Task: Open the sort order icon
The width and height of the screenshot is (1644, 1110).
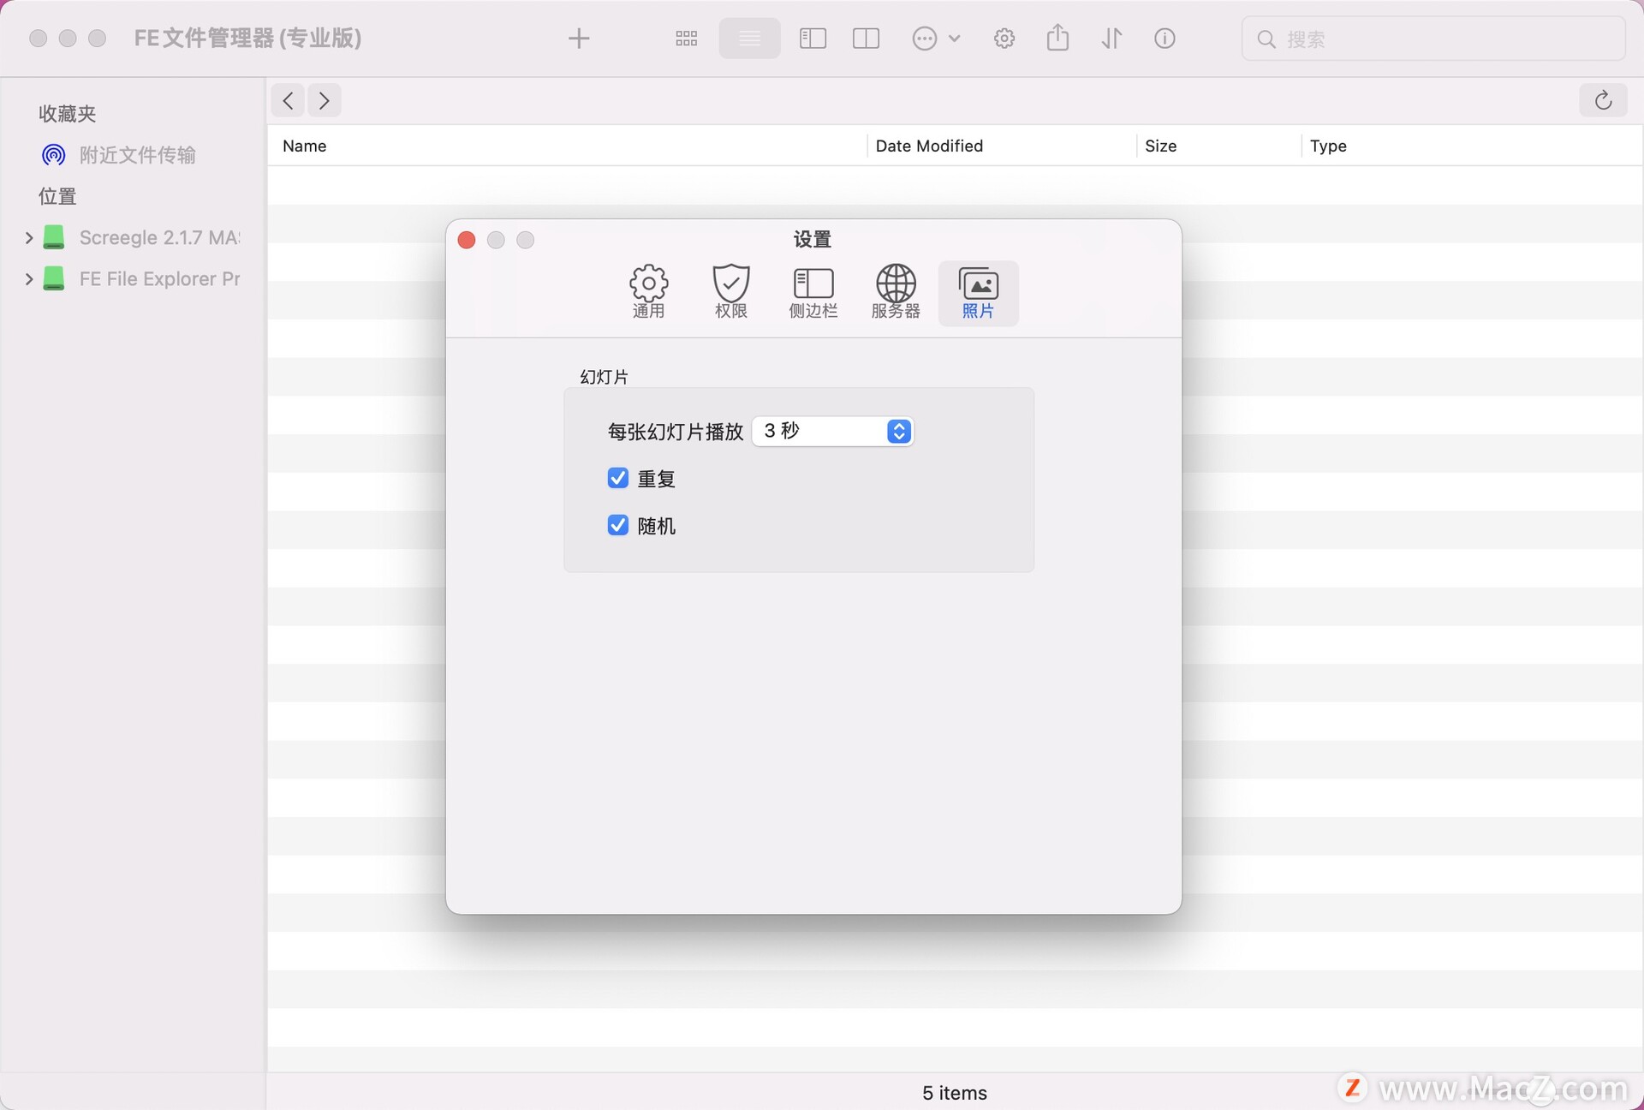Action: pyautogui.click(x=1111, y=38)
